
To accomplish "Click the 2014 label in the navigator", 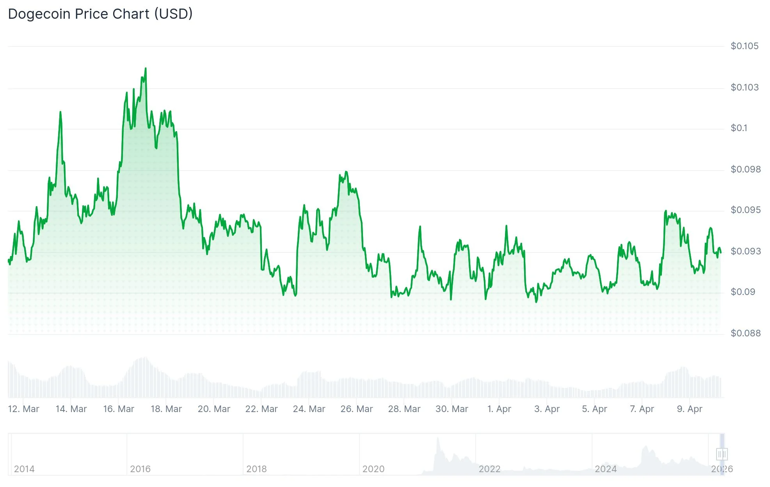I will coord(24,469).
